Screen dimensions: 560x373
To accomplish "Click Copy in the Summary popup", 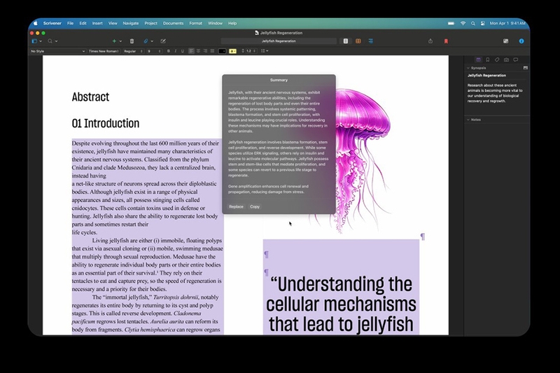I will click(x=255, y=206).
